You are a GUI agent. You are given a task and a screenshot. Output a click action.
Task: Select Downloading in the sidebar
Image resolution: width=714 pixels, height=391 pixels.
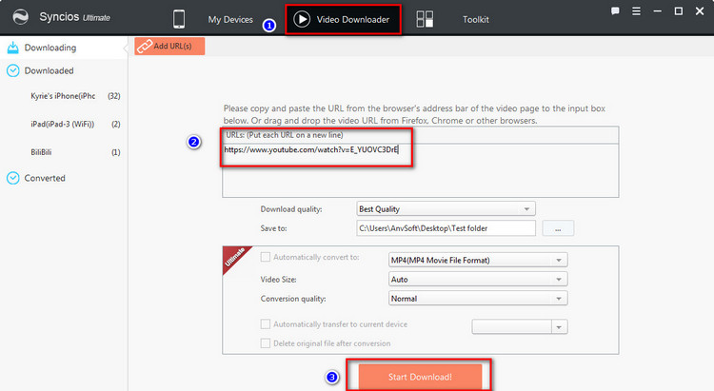(x=64, y=48)
